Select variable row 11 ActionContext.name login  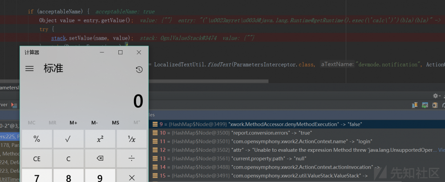point(296,142)
